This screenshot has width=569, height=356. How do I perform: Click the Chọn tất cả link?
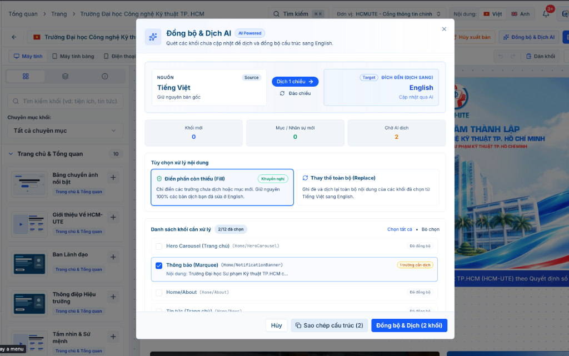tap(400, 229)
